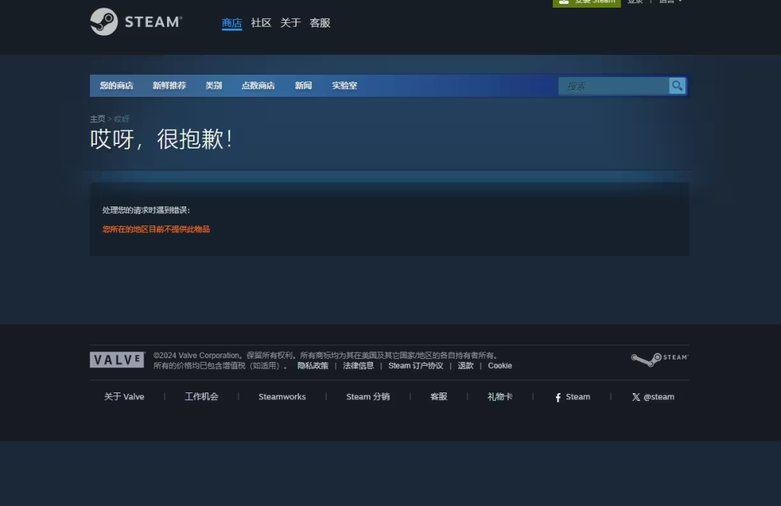Click the orange 您所在的地区目前不提供此物品 message
Viewport: 781px width, 506px height.
pos(156,229)
